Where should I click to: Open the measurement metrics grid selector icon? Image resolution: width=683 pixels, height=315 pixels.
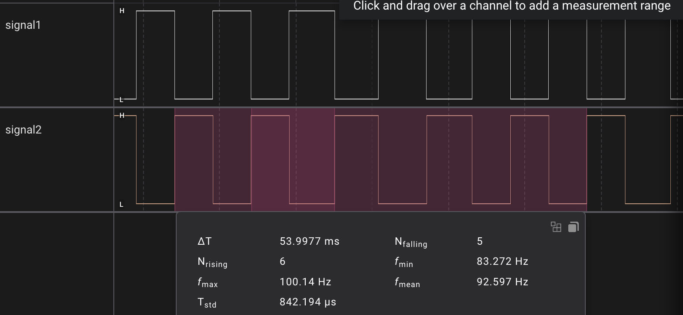tap(556, 227)
